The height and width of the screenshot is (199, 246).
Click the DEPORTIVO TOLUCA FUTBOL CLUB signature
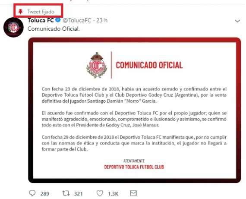[134, 167]
